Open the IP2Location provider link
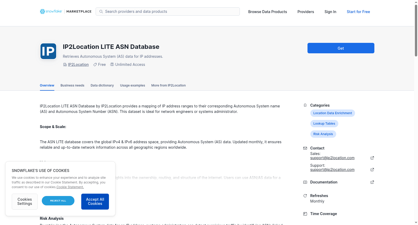Image resolution: width=418 pixels, height=225 pixels. pyautogui.click(x=78, y=65)
